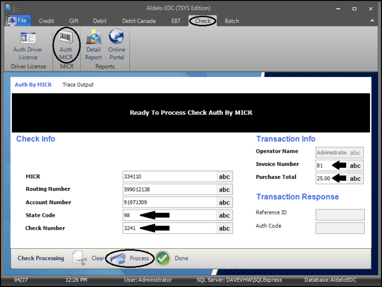Click the Auth Code response field
The image size is (382, 287).
(340, 228)
